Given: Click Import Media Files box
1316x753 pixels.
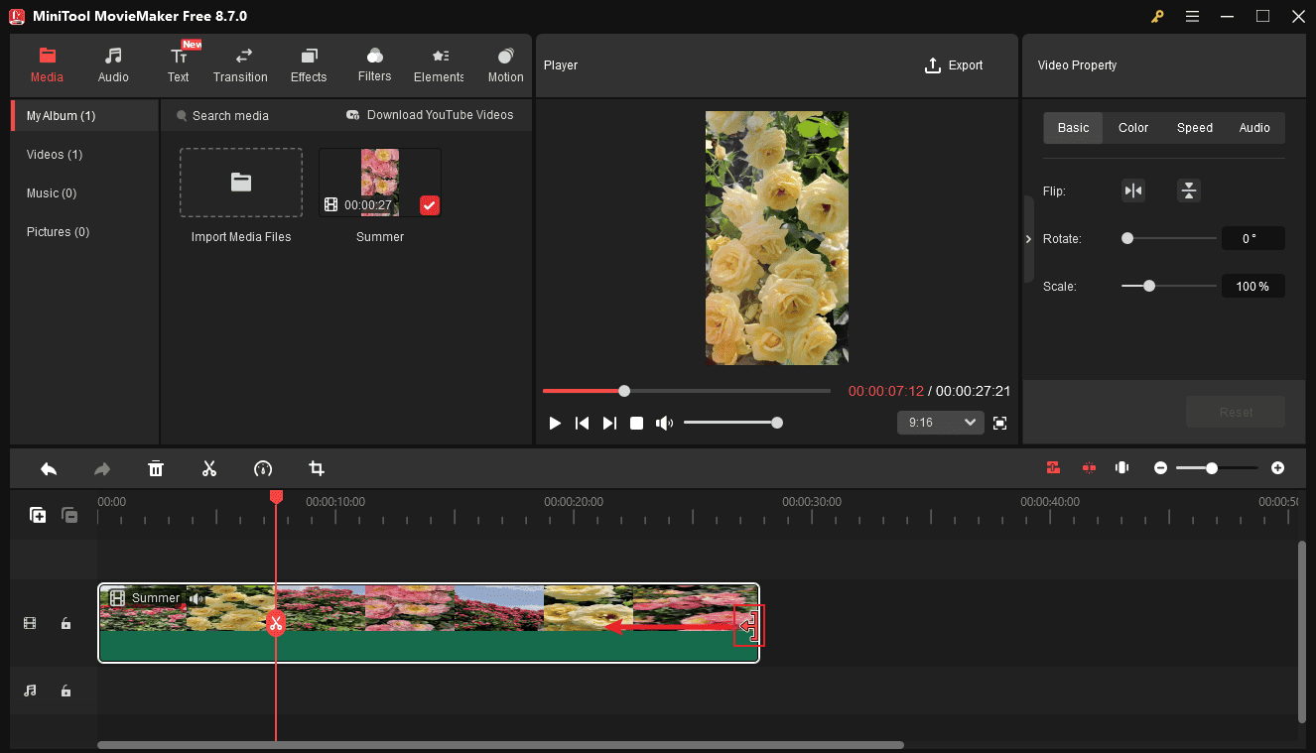Looking at the screenshot, I should 241,183.
